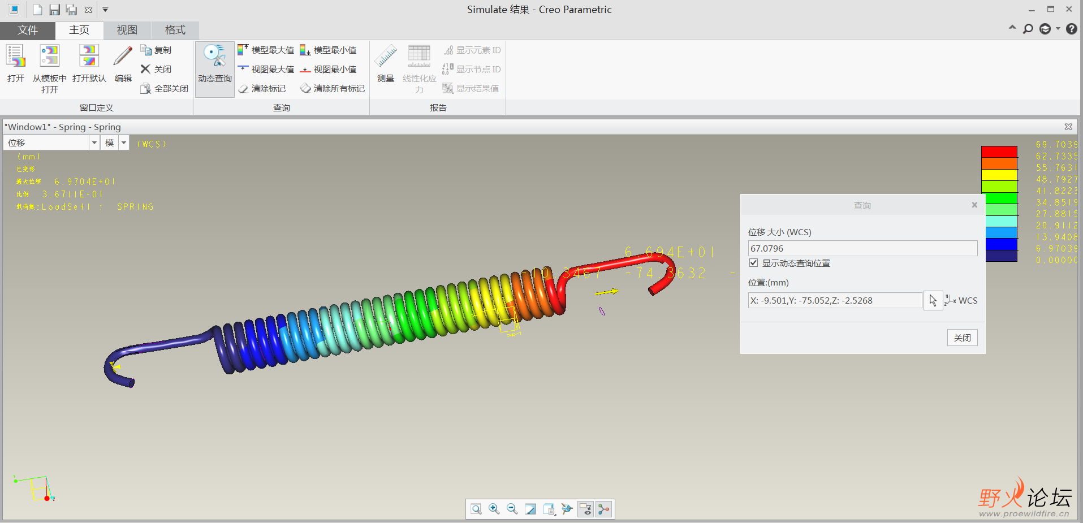Click the Zoom Out magnifier icon

coord(512,509)
